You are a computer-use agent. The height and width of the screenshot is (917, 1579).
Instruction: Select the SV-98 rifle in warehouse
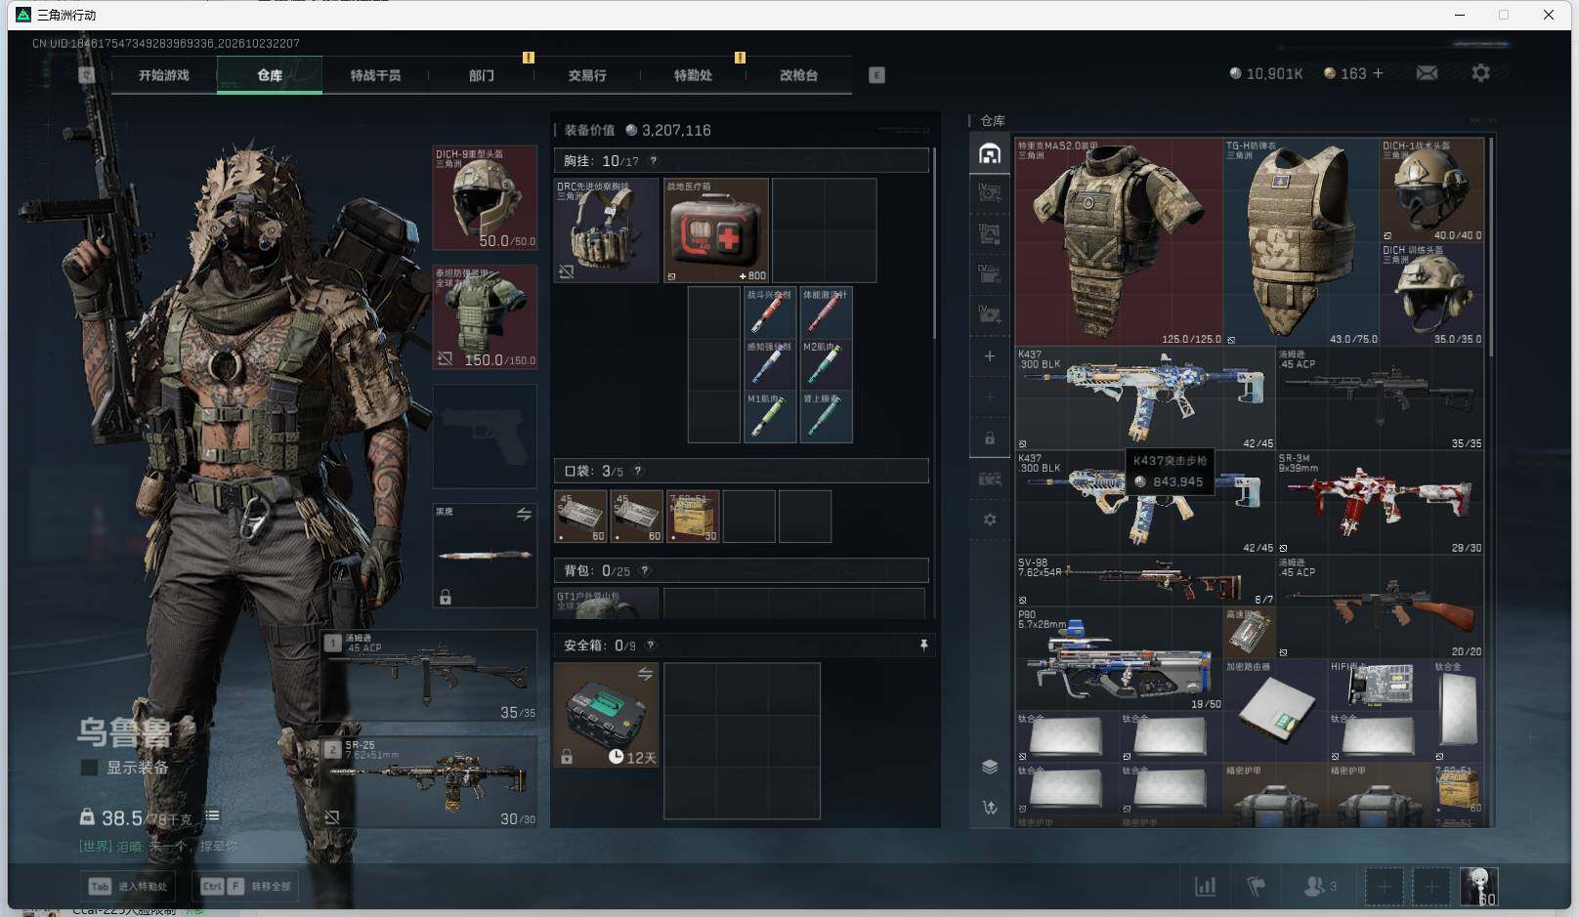click(1145, 581)
